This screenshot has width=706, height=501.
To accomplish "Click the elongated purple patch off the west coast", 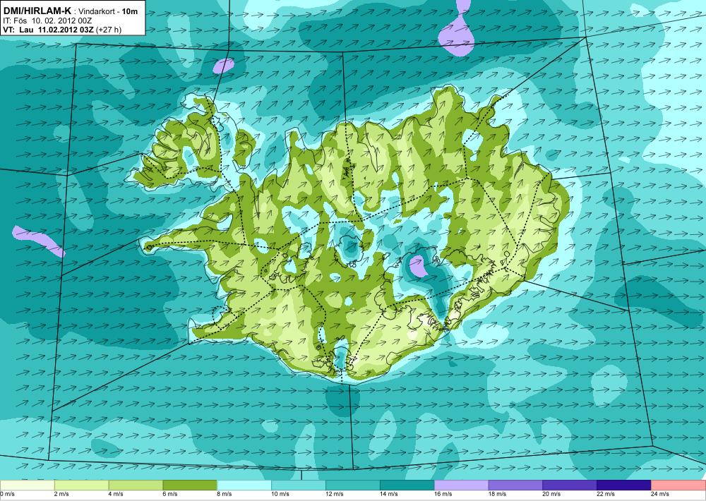I will [x=38, y=241].
